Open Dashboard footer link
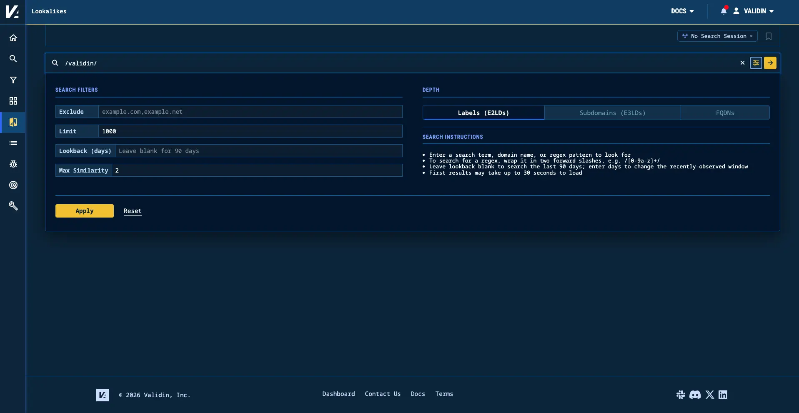The width and height of the screenshot is (799, 413). click(338, 394)
